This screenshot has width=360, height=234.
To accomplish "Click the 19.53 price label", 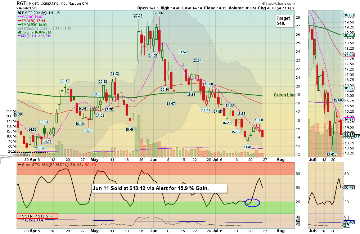I will [191, 94].
